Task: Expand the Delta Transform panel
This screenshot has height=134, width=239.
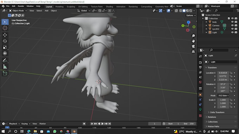Action: point(217,112)
